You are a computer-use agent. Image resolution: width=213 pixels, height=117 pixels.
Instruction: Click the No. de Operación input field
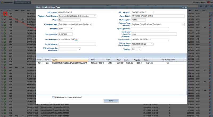(x=150, y=29)
